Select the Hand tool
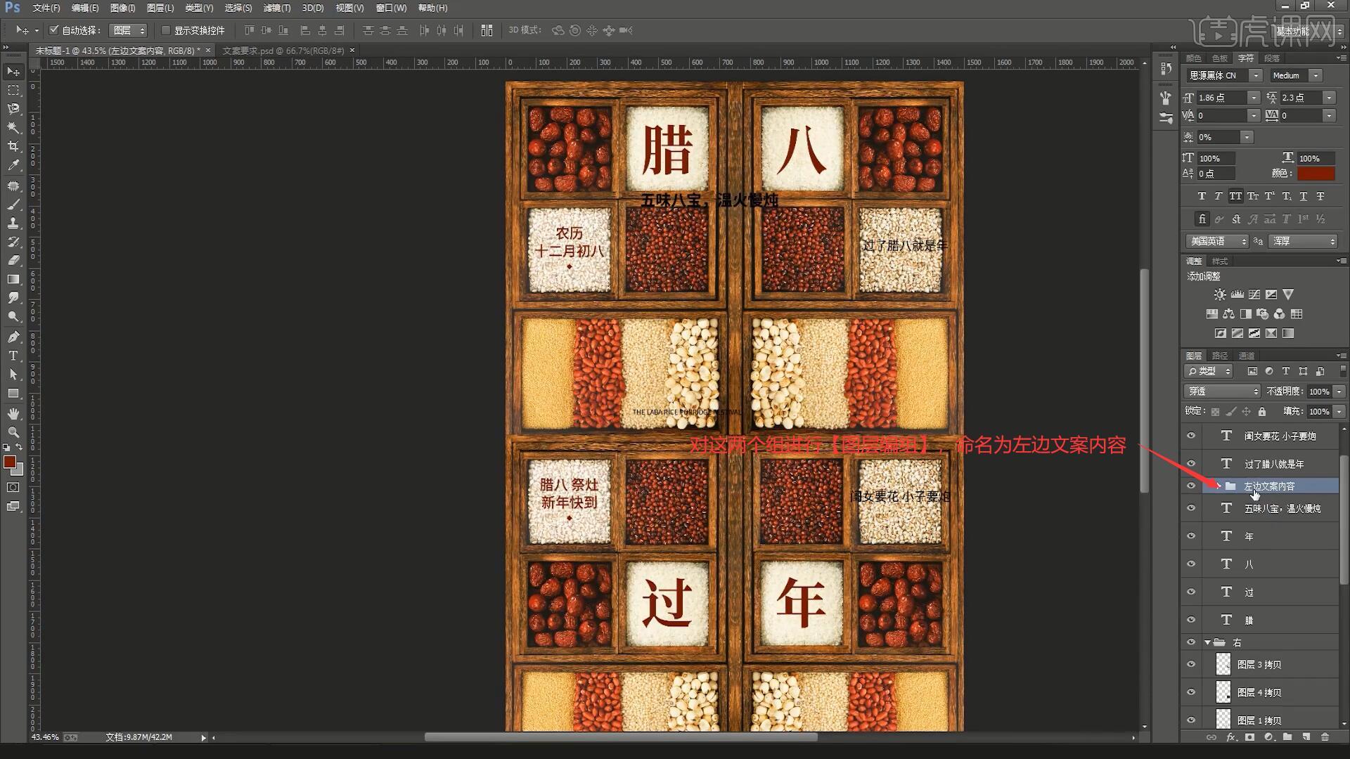The width and height of the screenshot is (1350, 759). [x=13, y=413]
